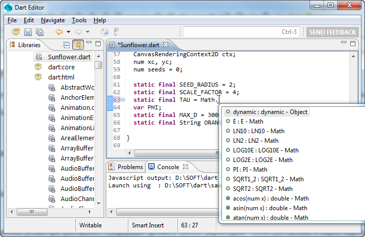Screen dimensions: 365x237
Task: Switch to the Problems tab
Action: [126, 167]
